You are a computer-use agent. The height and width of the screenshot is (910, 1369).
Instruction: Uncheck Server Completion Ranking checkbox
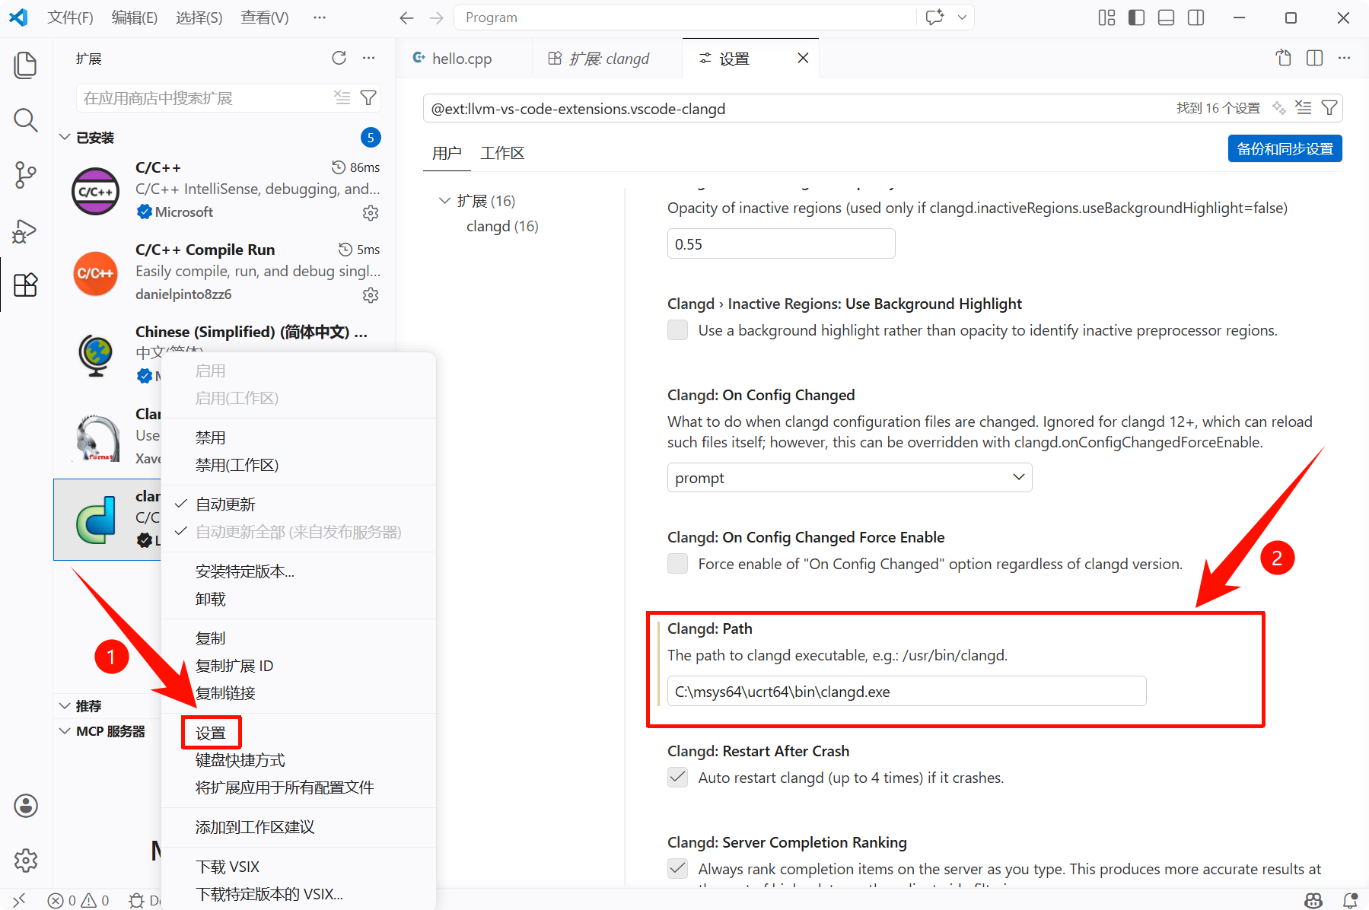pyautogui.click(x=677, y=869)
